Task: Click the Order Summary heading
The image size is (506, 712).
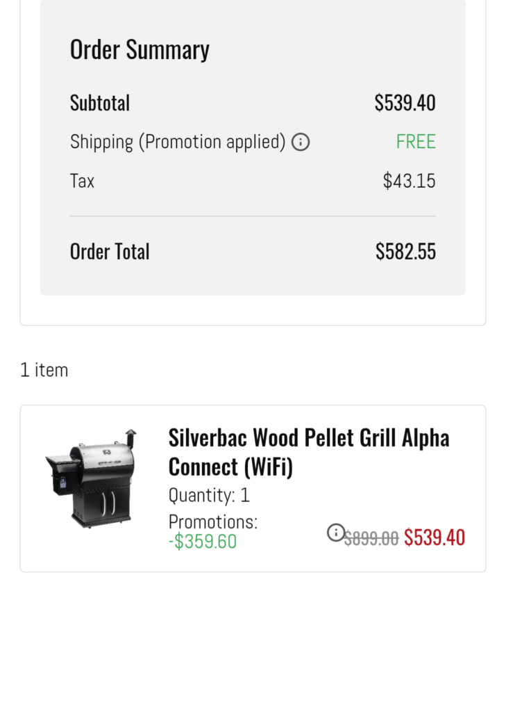Action: pyautogui.click(x=140, y=49)
